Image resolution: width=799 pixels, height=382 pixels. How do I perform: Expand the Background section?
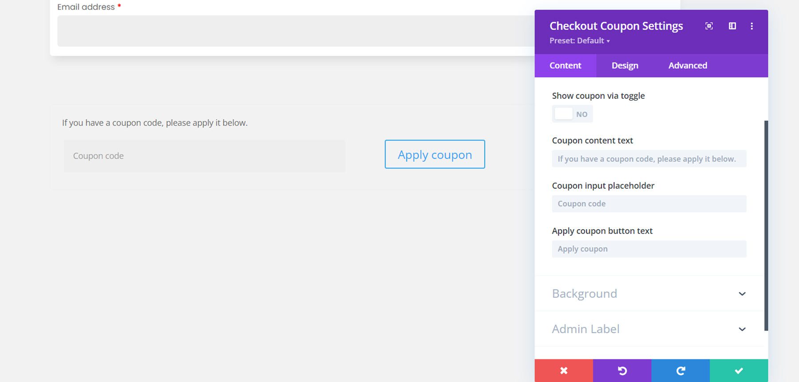click(649, 293)
